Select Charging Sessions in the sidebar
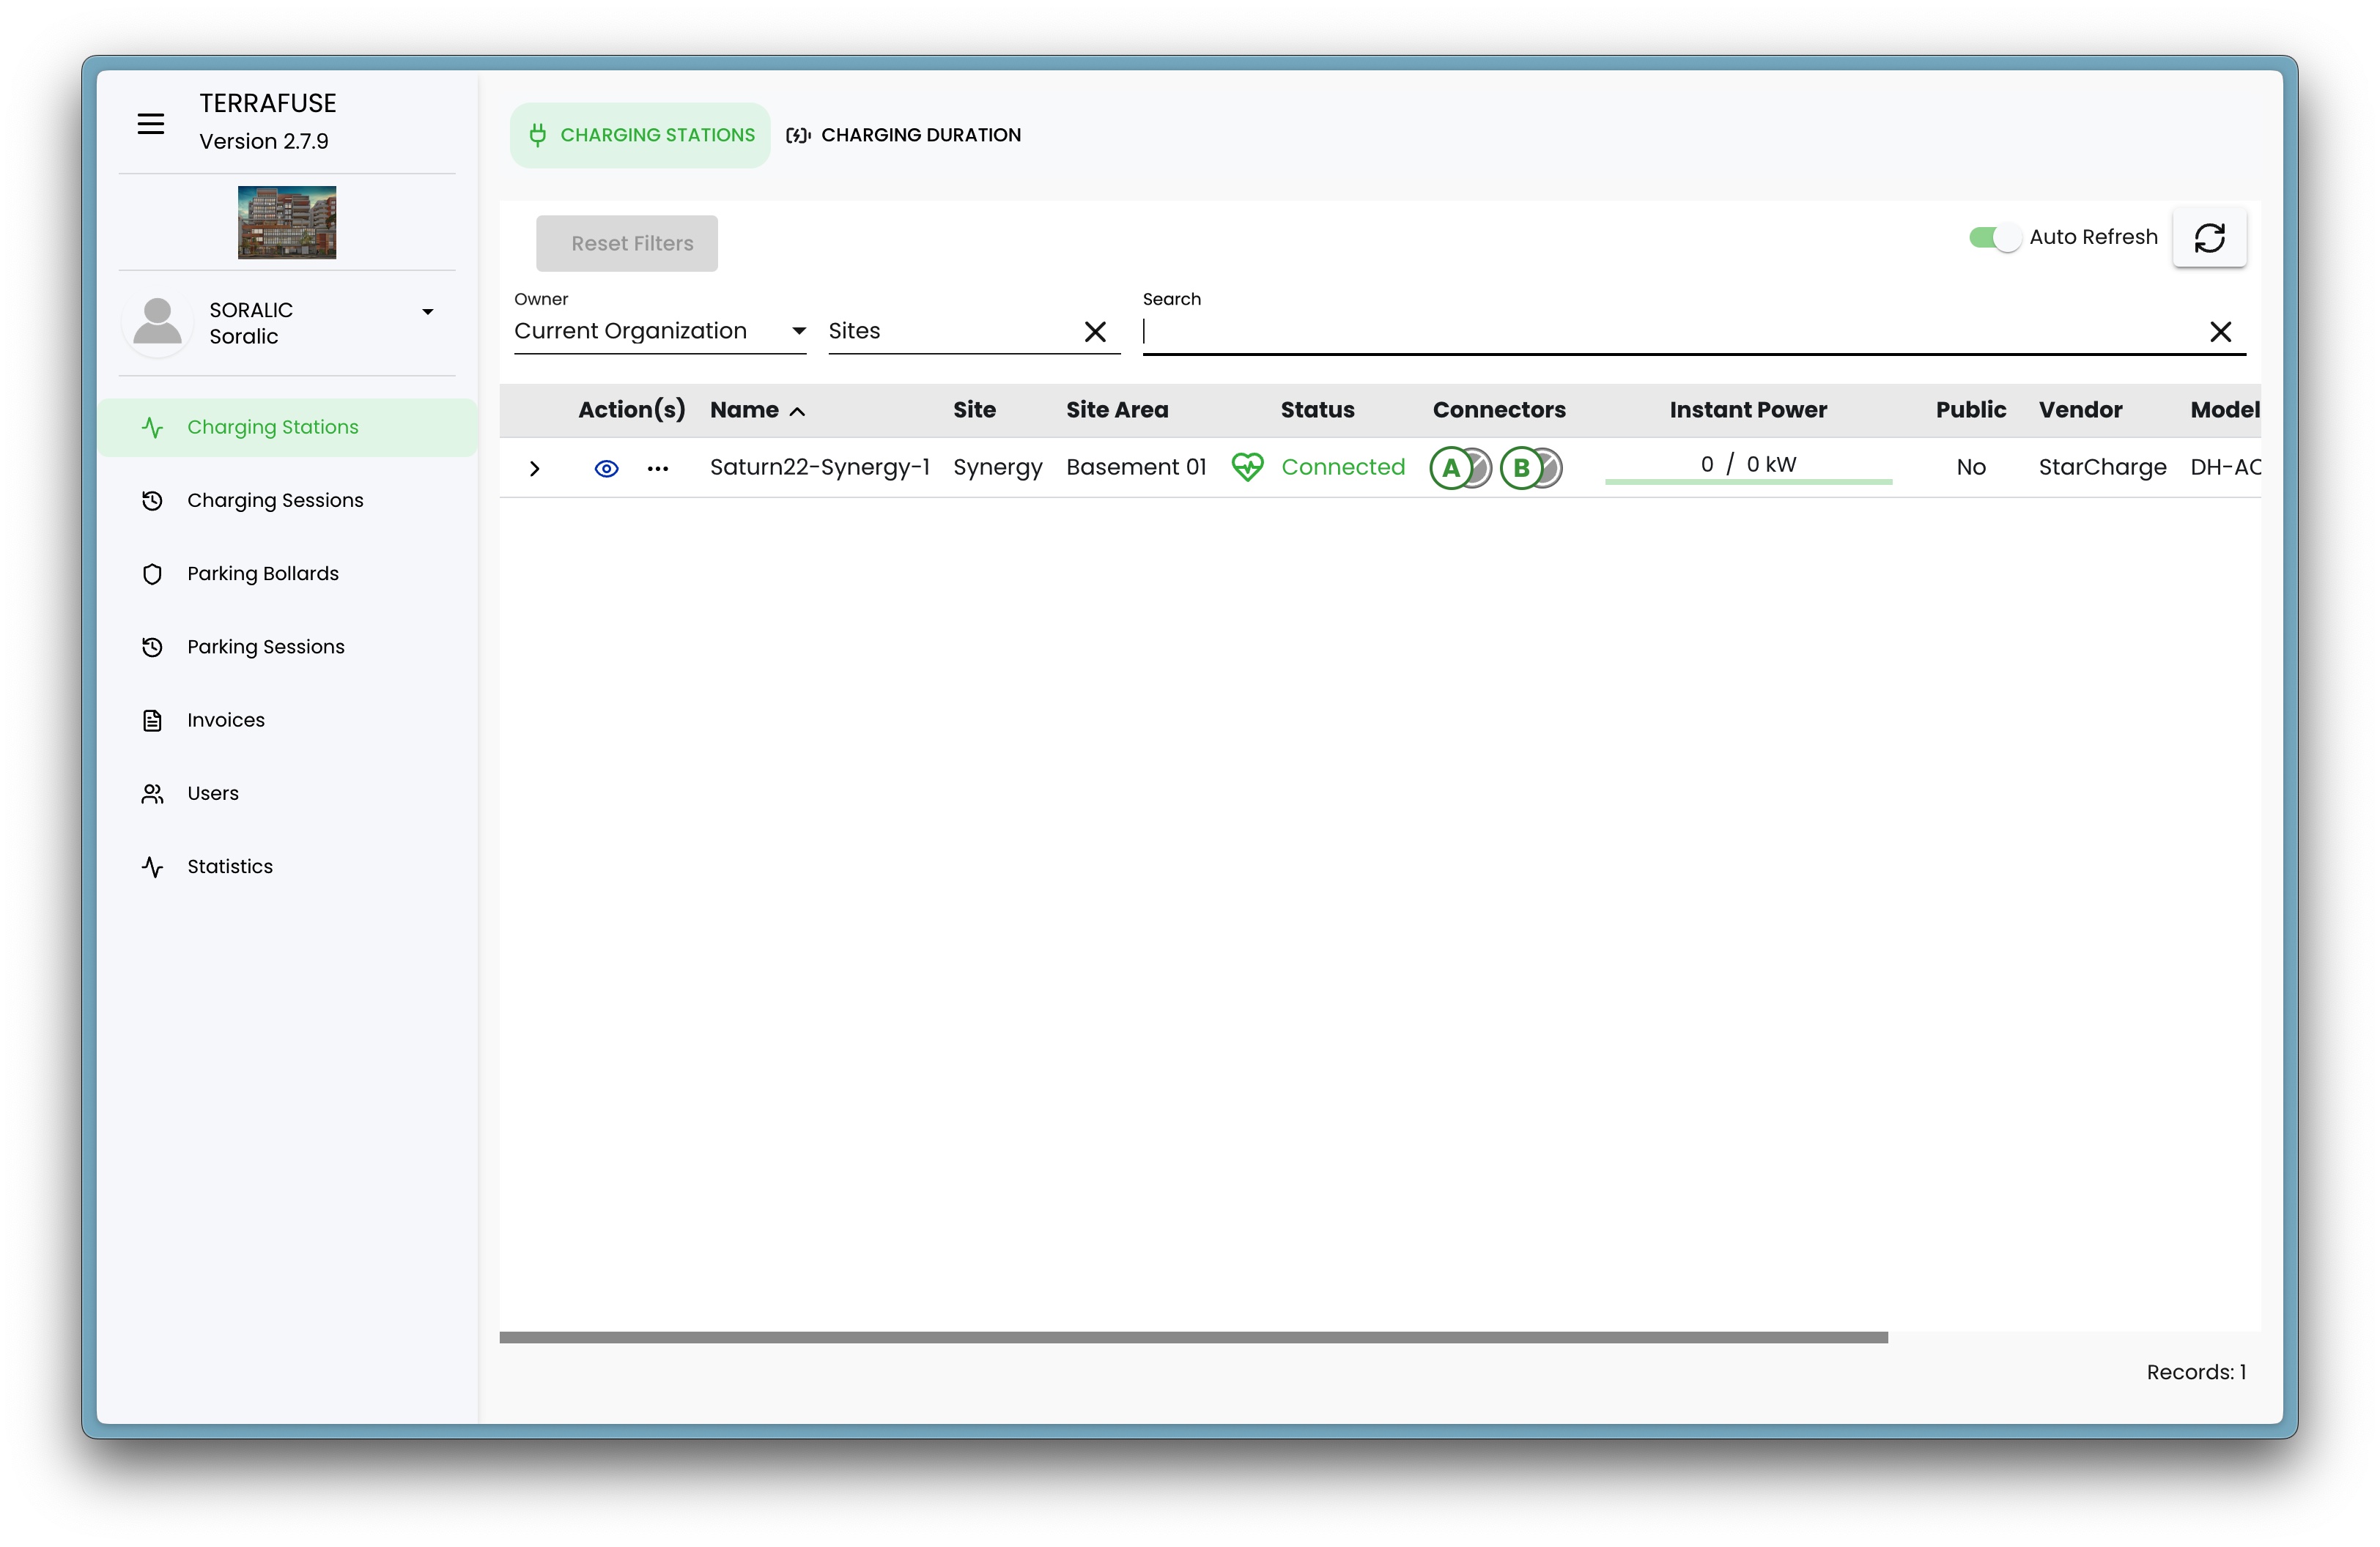Viewport: 2380px width, 1547px height. [x=275, y=500]
